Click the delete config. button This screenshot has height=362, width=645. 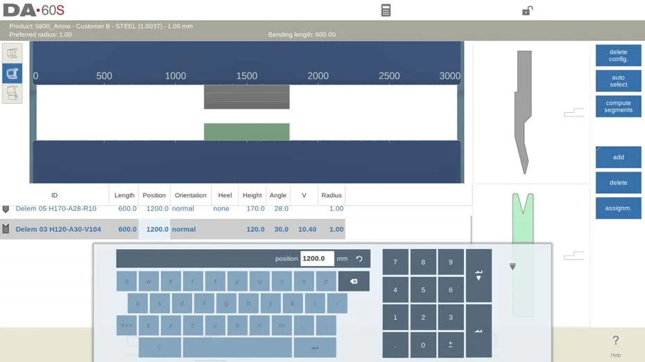(x=618, y=55)
